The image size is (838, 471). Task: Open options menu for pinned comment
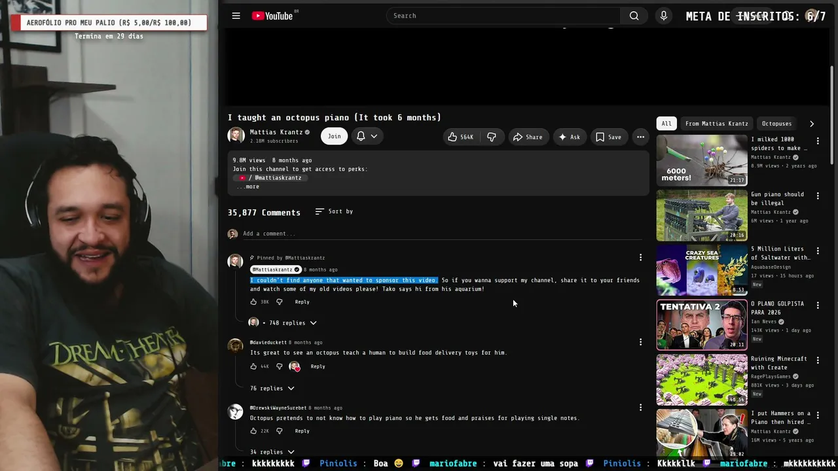pyautogui.click(x=640, y=258)
